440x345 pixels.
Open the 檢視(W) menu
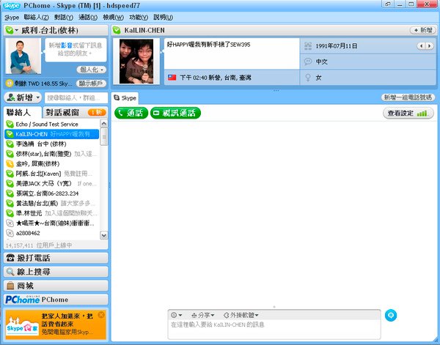pyautogui.click(x=113, y=18)
